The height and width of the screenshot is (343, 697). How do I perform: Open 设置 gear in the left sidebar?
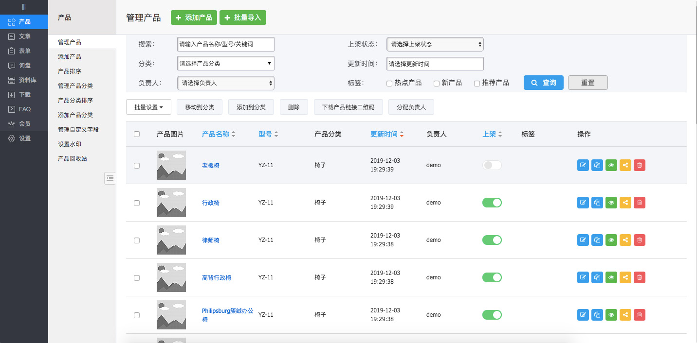[24, 138]
